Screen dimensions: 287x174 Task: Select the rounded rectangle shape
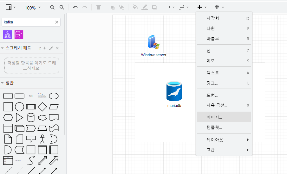(x=19, y=96)
